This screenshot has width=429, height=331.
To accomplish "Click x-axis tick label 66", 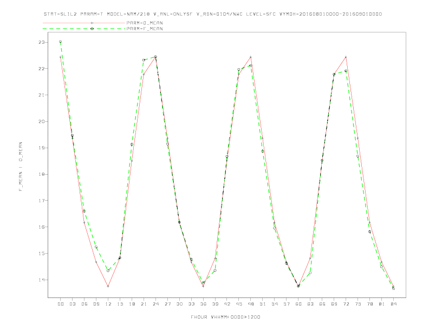I will click(x=322, y=304).
